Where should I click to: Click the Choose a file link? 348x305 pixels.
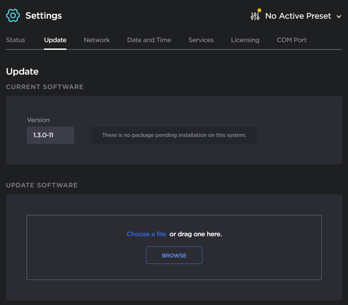pyautogui.click(x=146, y=234)
